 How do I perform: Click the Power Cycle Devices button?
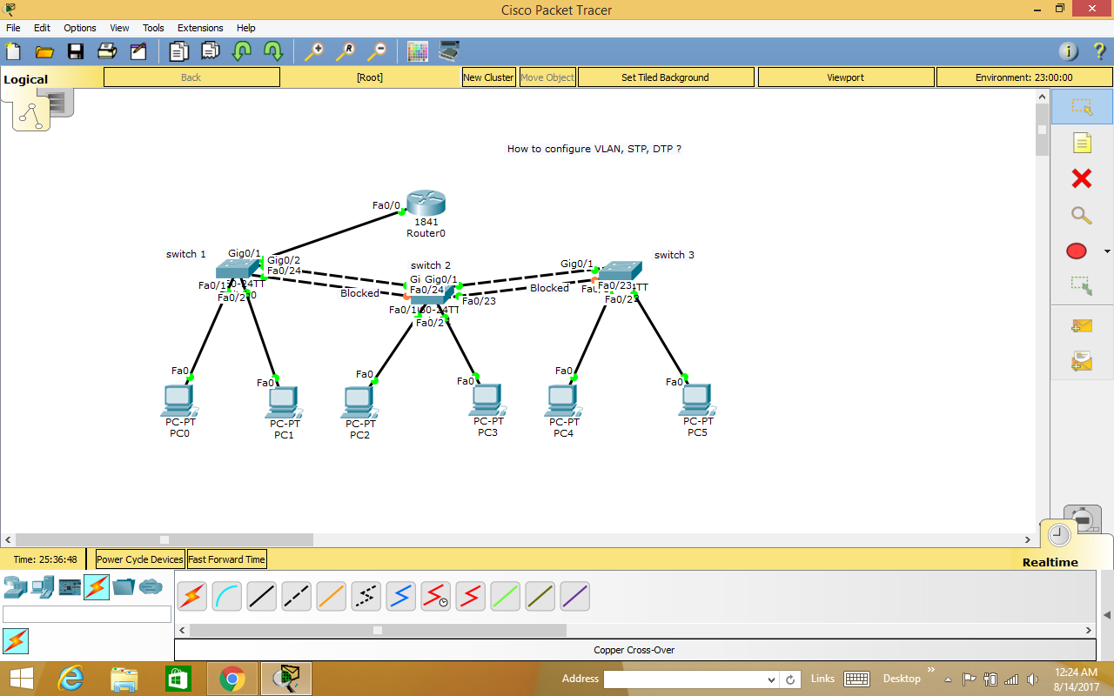point(139,559)
